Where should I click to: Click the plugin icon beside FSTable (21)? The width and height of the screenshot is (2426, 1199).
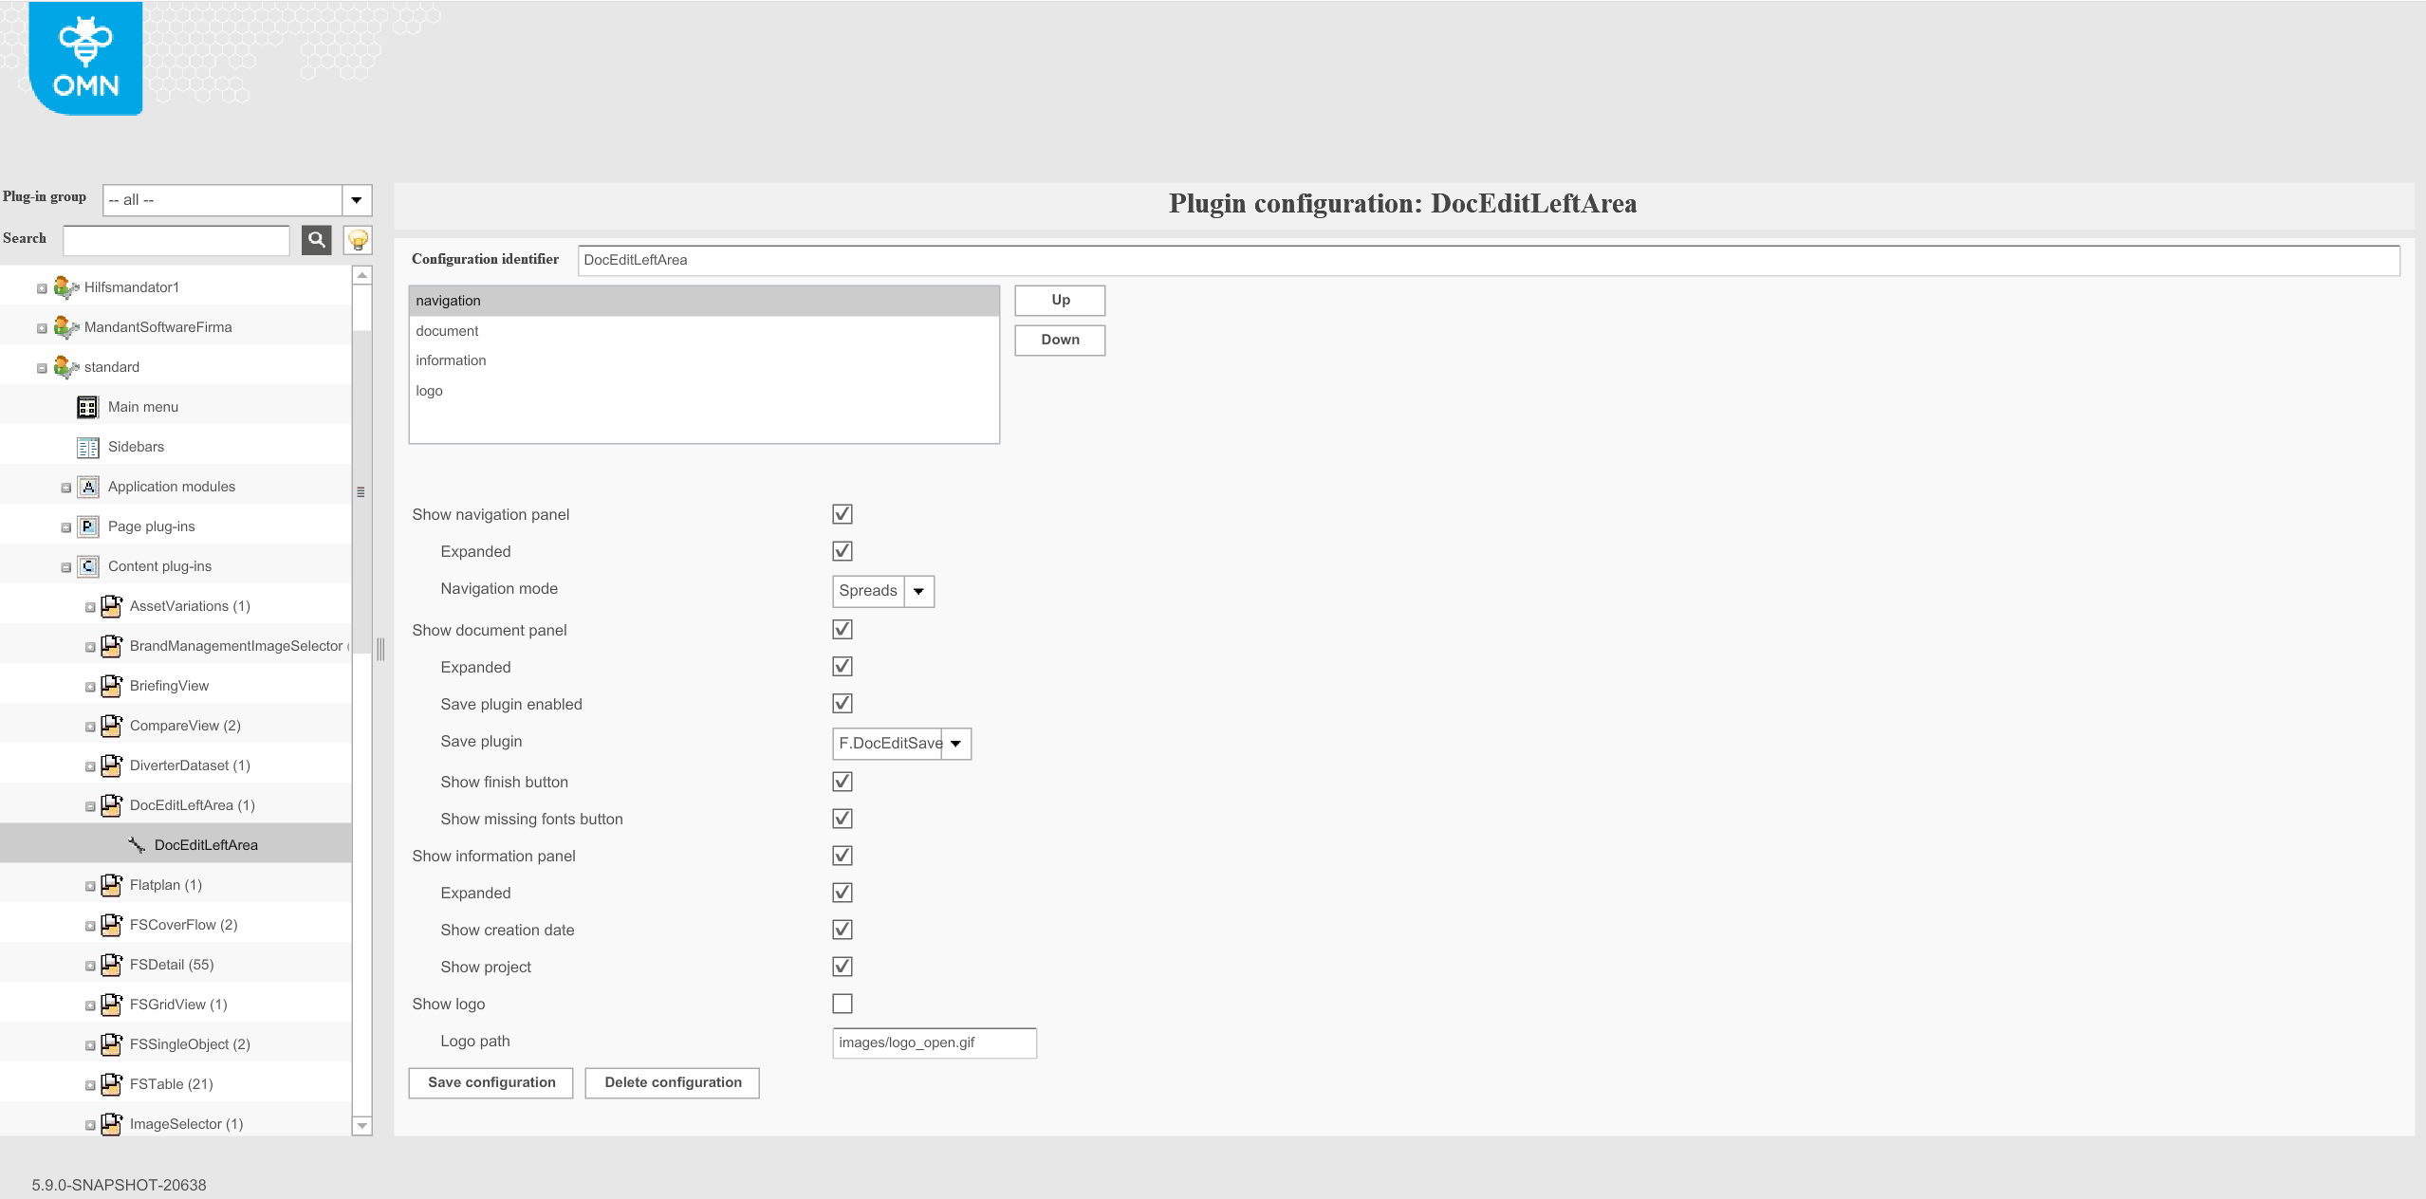111,1084
